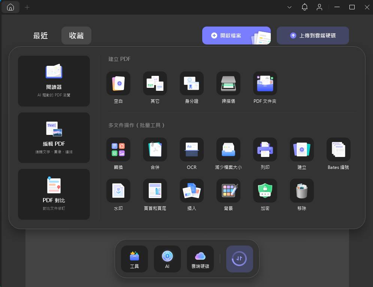Open the 編輯 PDF editor card

point(54,138)
